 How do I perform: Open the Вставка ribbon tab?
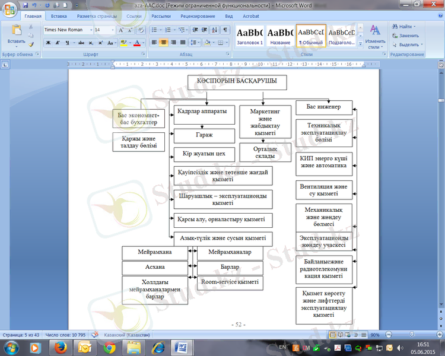point(59,16)
